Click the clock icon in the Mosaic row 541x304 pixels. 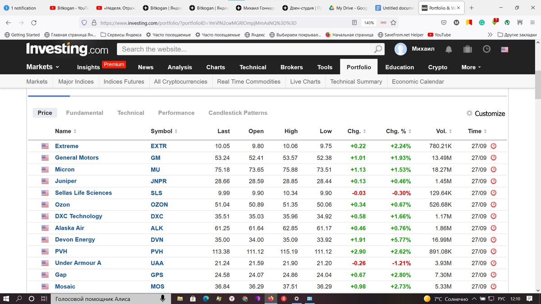(493, 286)
